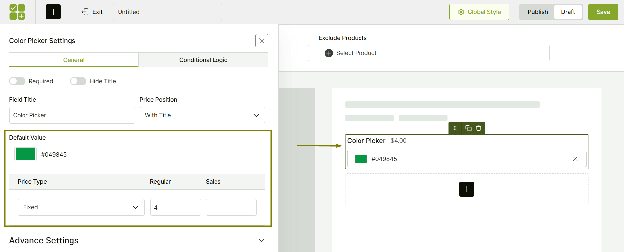Click the drag handle icon on field toolbar
Image resolution: width=624 pixels, height=252 pixels.
click(x=455, y=128)
